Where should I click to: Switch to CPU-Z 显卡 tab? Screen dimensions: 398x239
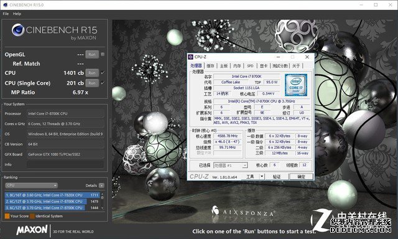coord(264,66)
